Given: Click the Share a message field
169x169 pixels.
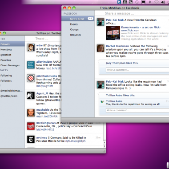Looking at the screenshot, I should 132,13.
